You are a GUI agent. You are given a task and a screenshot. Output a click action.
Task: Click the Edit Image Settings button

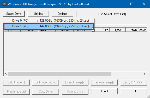click(x=46, y=82)
